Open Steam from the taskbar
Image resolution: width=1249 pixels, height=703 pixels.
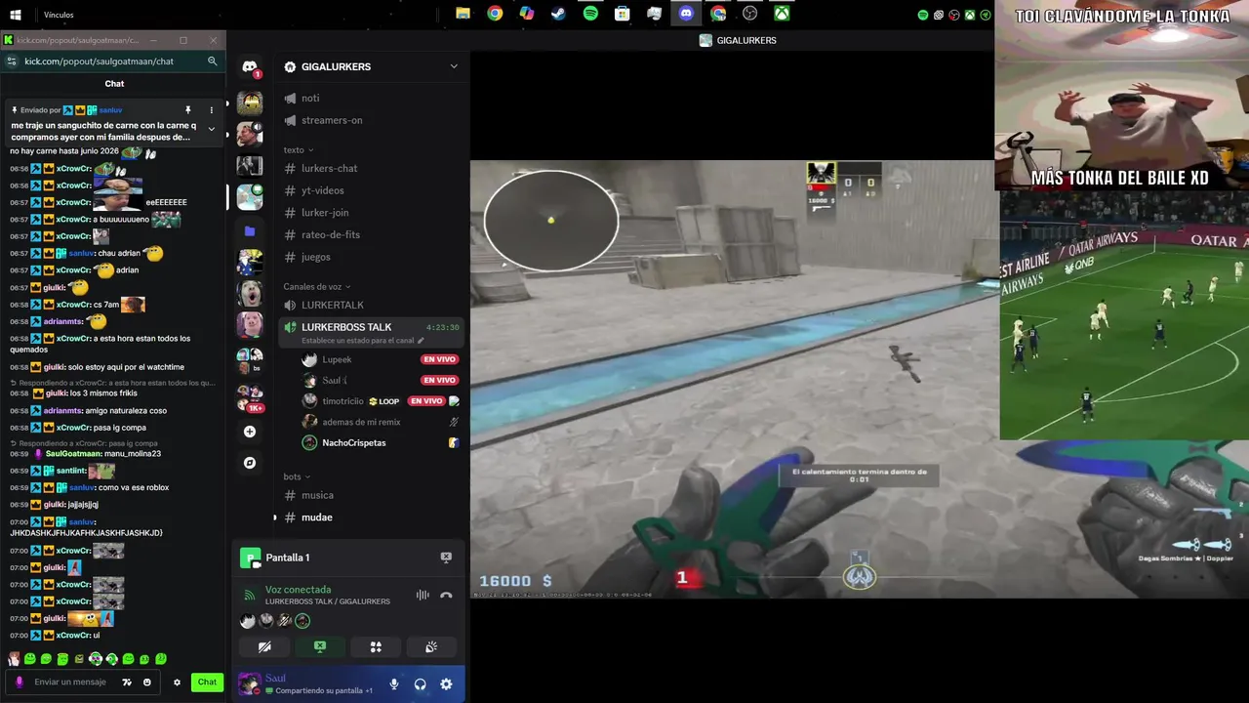pos(558,14)
